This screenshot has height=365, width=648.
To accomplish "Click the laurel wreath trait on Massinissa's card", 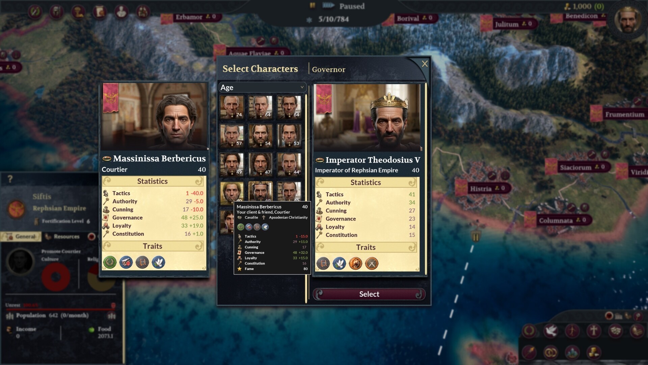I will tap(110, 262).
